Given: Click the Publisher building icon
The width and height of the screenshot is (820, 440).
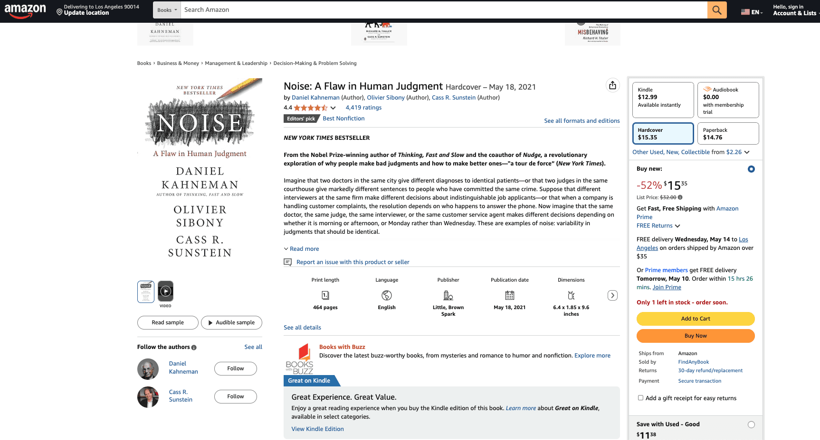Looking at the screenshot, I should (x=448, y=295).
